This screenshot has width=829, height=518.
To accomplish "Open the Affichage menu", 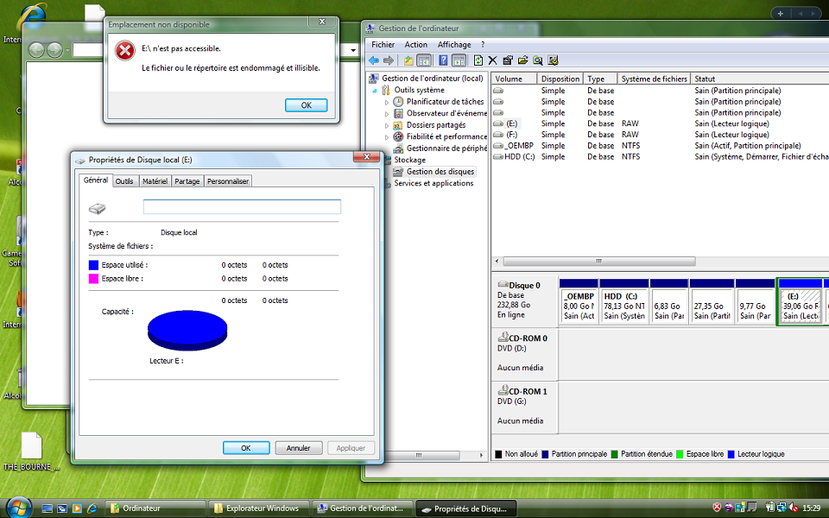I will click(x=454, y=44).
